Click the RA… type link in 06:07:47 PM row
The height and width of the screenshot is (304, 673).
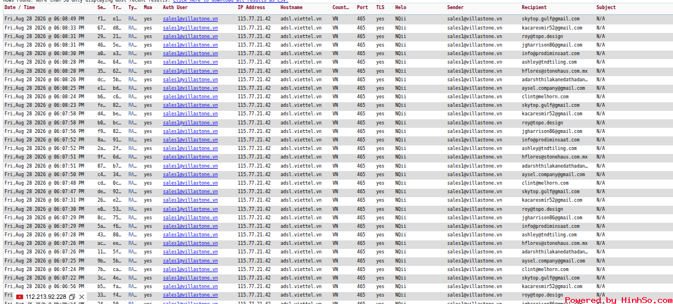pyautogui.click(x=132, y=191)
